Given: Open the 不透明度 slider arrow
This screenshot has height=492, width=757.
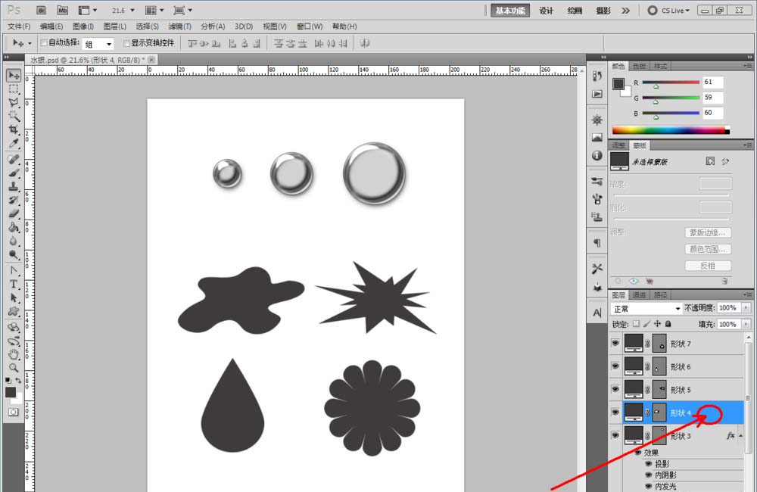Looking at the screenshot, I should 746,308.
